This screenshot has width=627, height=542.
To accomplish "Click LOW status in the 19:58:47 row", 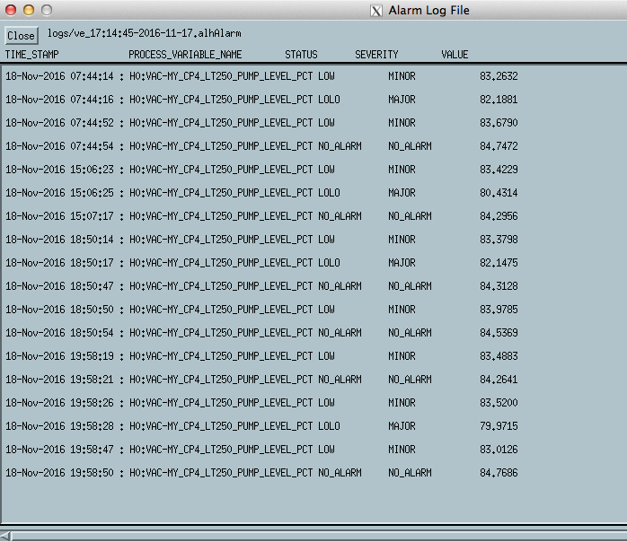I will (326, 450).
